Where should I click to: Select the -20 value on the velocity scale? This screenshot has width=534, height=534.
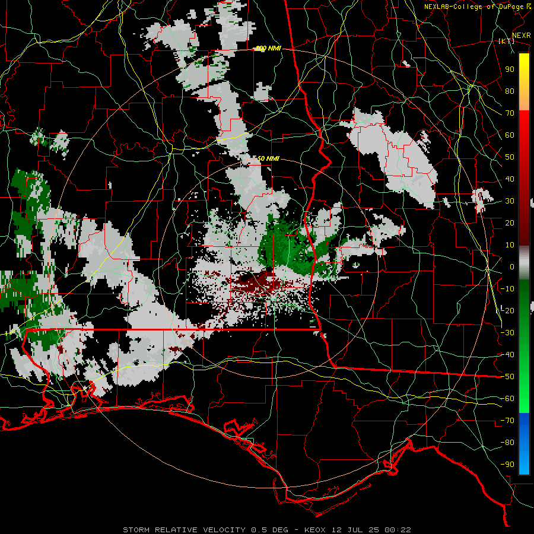click(x=507, y=310)
